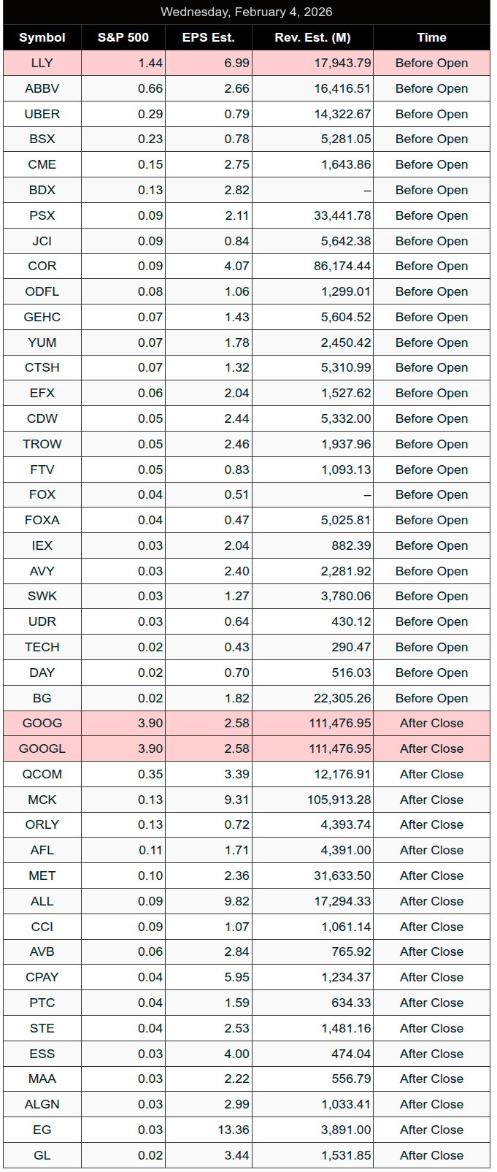Click the GOOG ticker symbol

[x=42, y=723]
